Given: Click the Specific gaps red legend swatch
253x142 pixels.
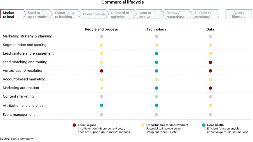Looking at the screenshot, I should pos(74,125).
